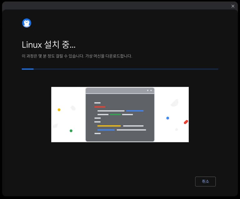The width and height of the screenshot is (240, 199).
Task: Close the Linux installer dialog with X
Action: pyautogui.click(x=233, y=6)
